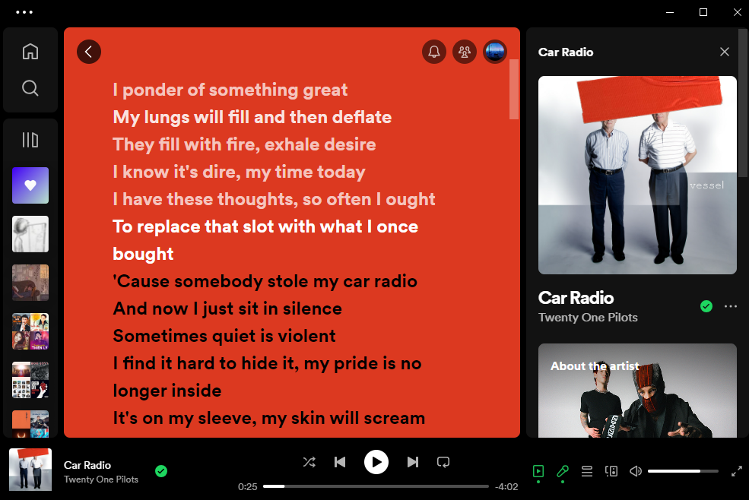Jump to lyric "'Cause somebody stole my car radio"
Viewport: 749px width, 500px height.
point(265,281)
